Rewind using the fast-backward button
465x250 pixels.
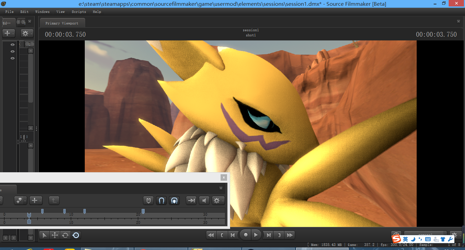[211, 235]
